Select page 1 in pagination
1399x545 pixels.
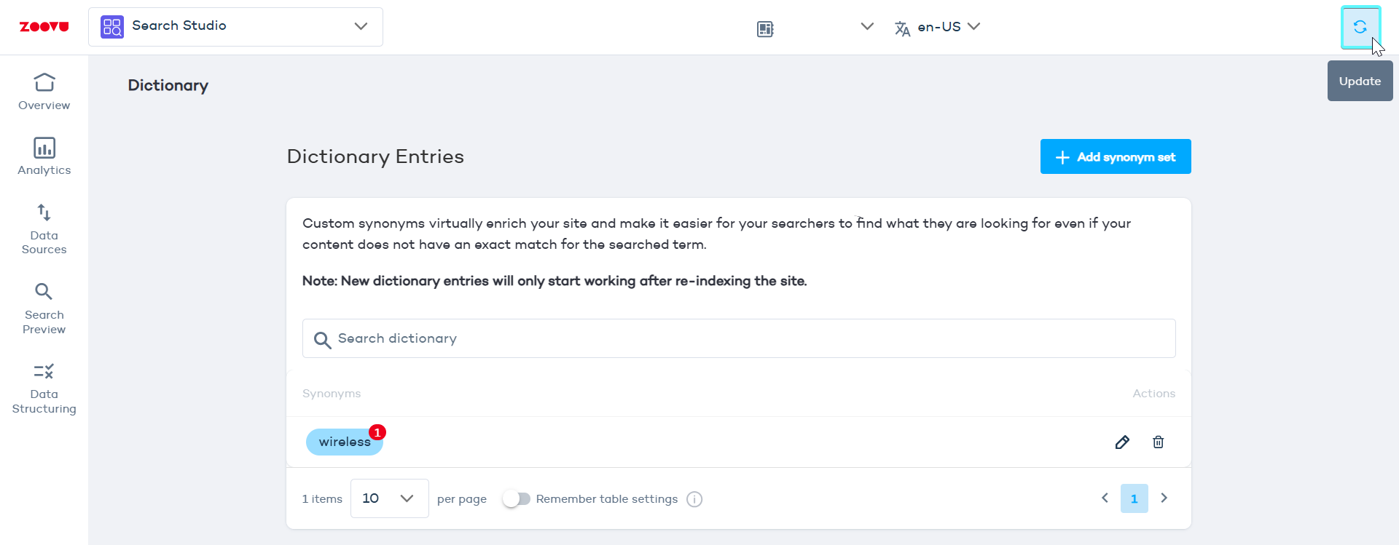point(1134,498)
